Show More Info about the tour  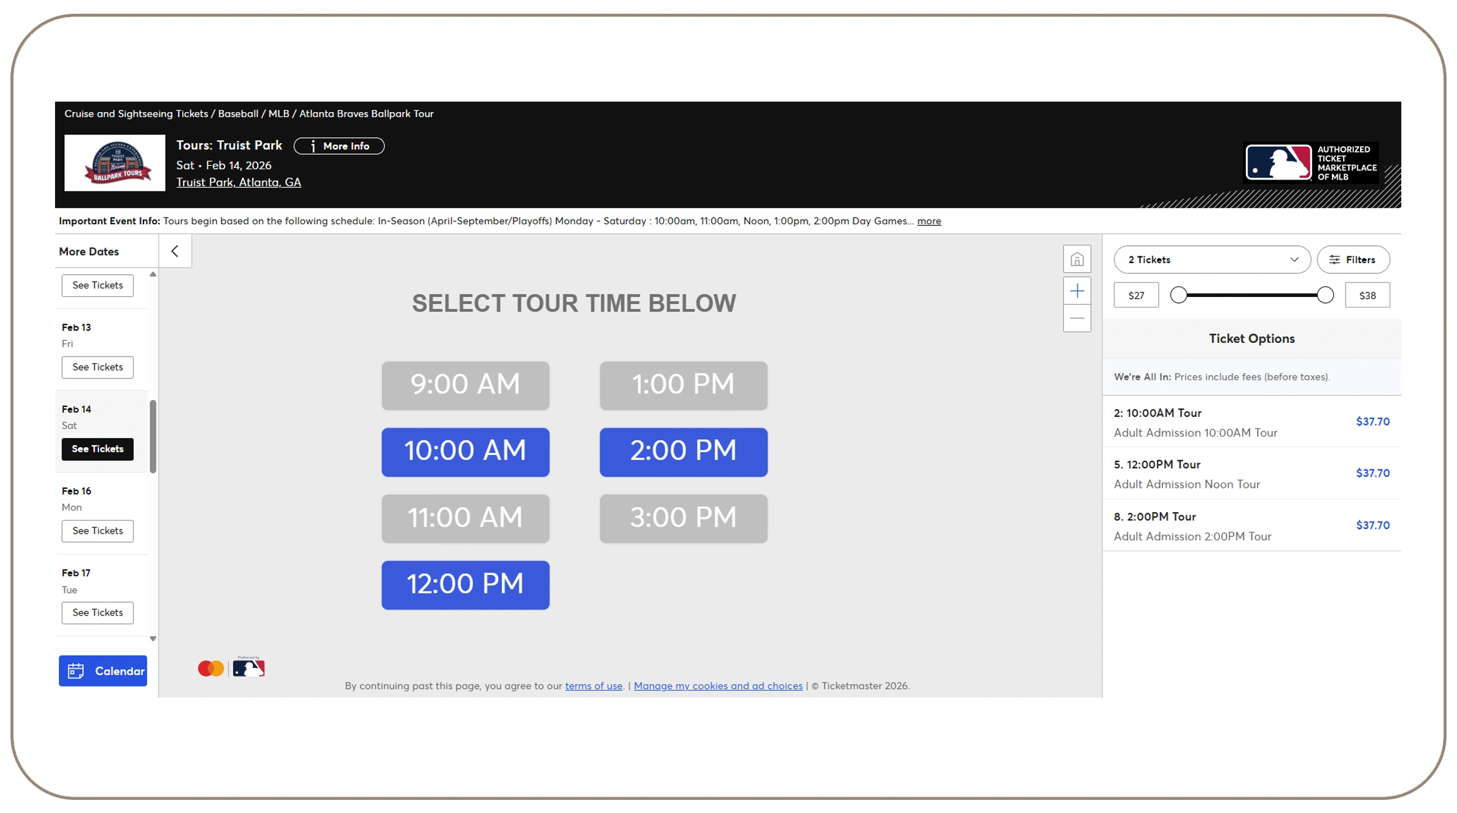339,146
